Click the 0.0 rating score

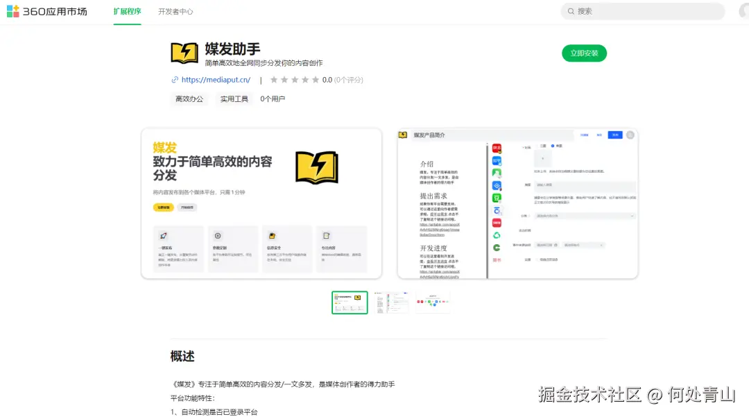327,80
